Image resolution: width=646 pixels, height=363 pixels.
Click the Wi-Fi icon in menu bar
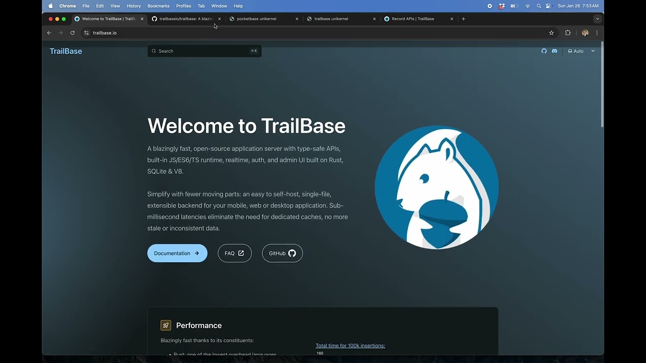pos(528,6)
